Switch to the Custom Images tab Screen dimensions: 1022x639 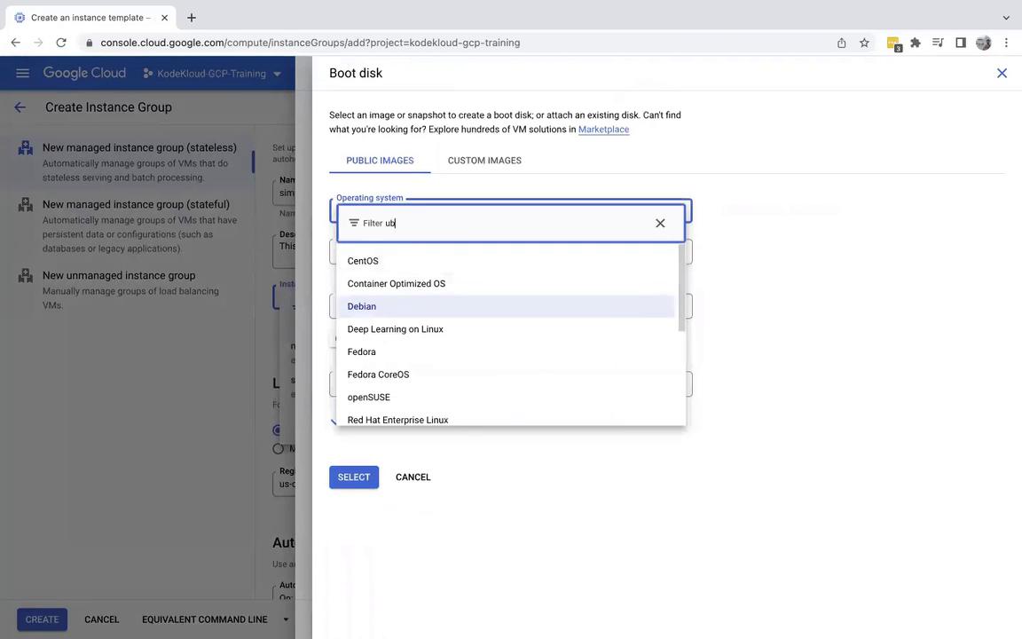(x=484, y=161)
